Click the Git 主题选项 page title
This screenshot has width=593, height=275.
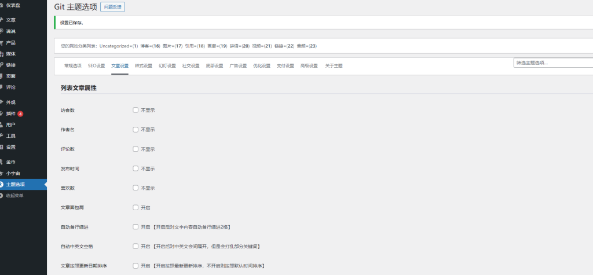76,7
